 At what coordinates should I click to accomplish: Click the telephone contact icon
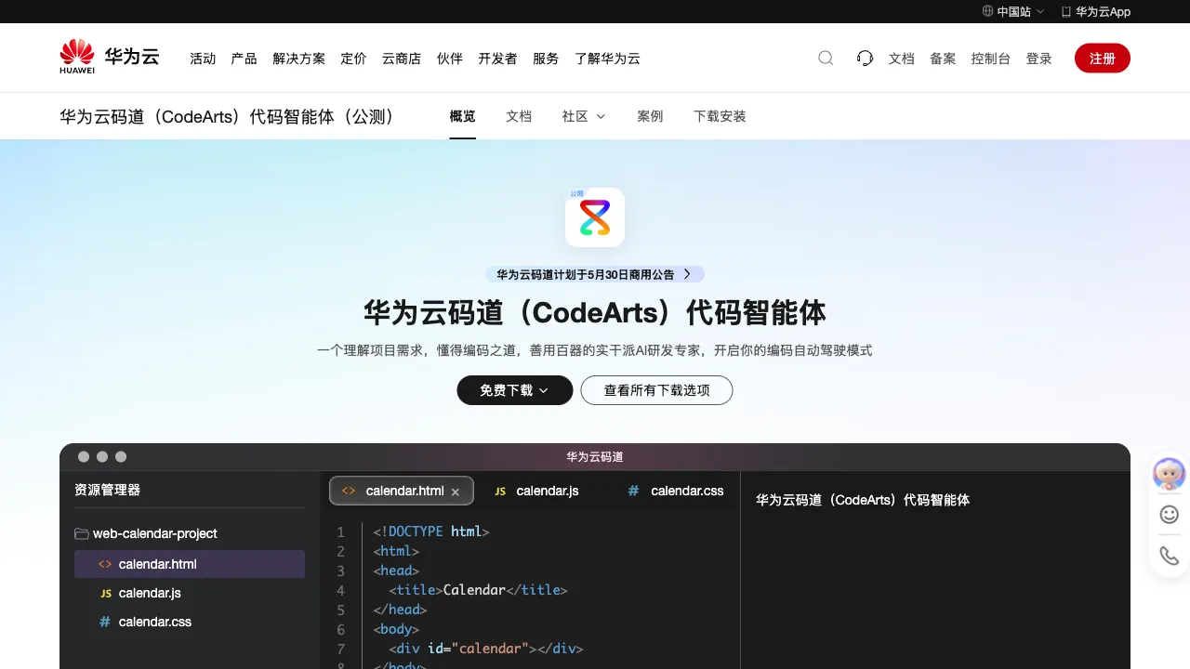pyautogui.click(x=1170, y=556)
